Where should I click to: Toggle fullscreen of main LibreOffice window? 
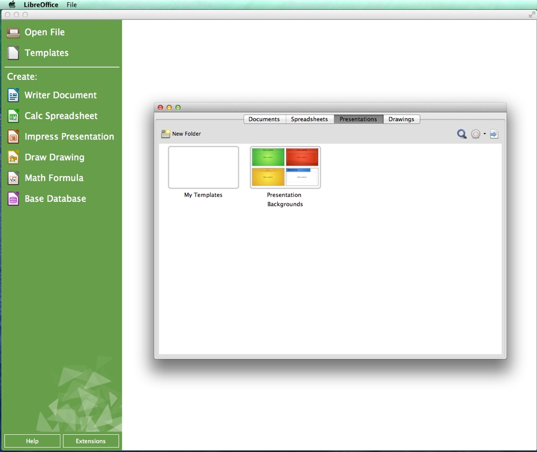tap(532, 14)
